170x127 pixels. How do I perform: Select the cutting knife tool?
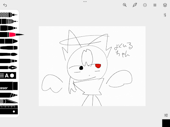(9, 101)
